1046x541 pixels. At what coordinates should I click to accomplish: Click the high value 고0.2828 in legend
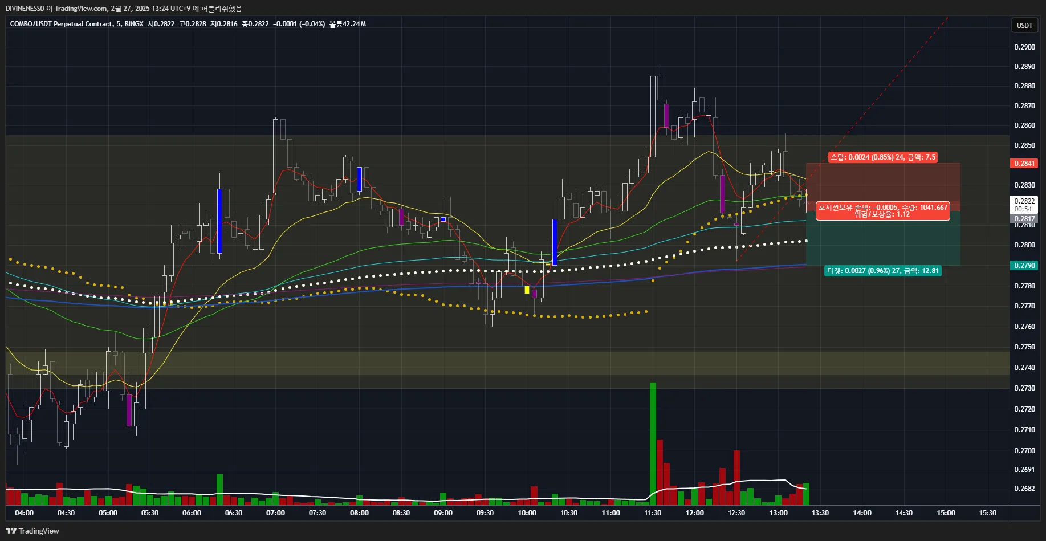[193, 24]
